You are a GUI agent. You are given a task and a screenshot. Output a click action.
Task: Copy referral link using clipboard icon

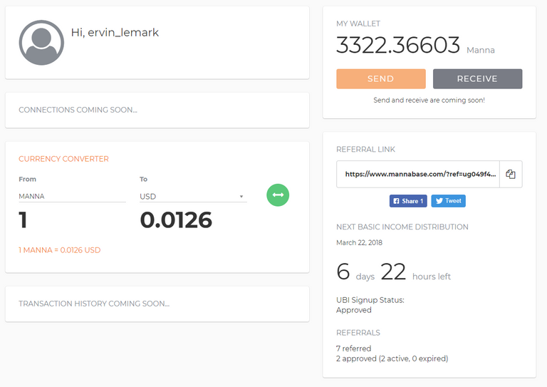click(511, 174)
